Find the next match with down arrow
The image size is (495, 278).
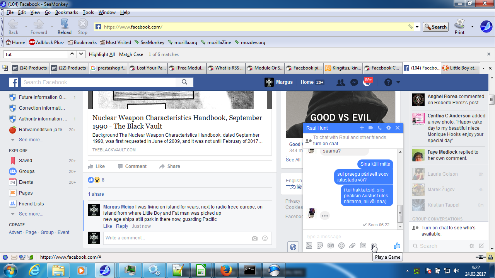click(81, 54)
